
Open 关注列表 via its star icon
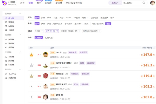click(6, 78)
